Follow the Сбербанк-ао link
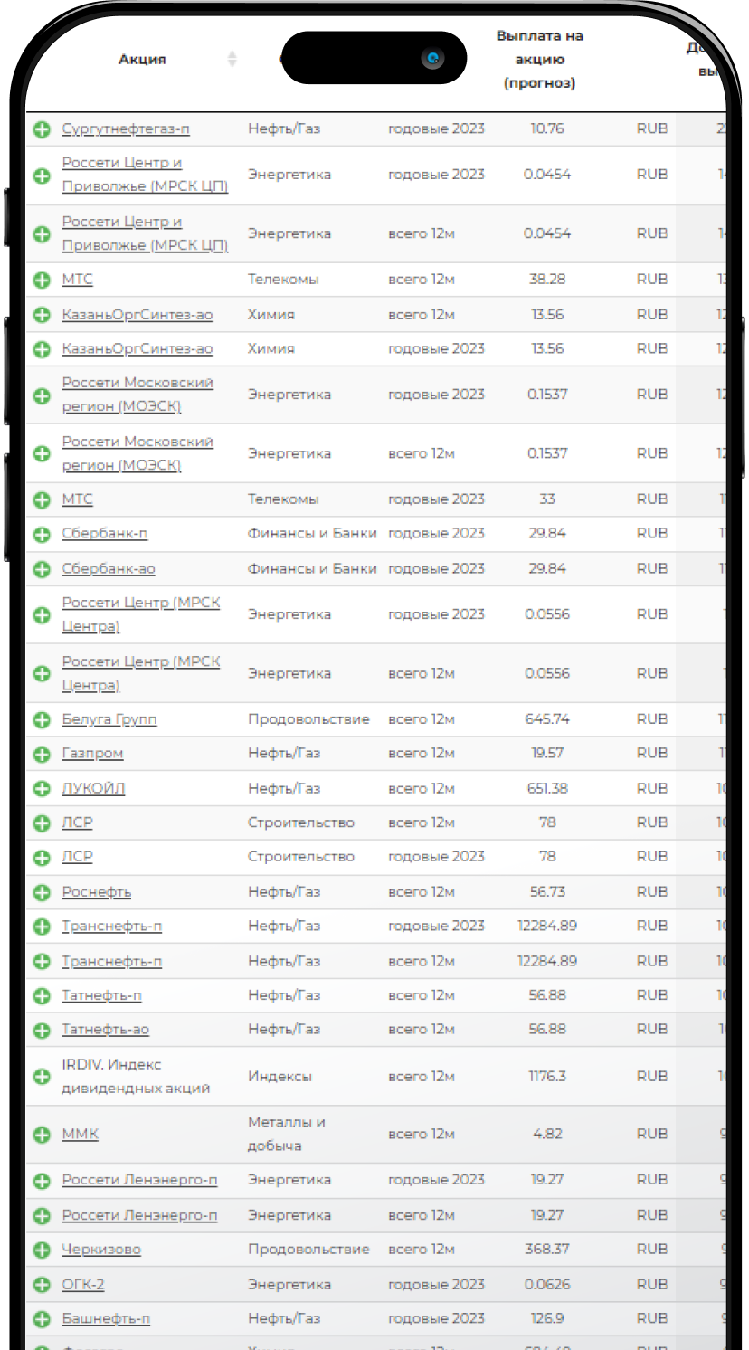Image resolution: width=749 pixels, height=1350 pixels. 109,569
